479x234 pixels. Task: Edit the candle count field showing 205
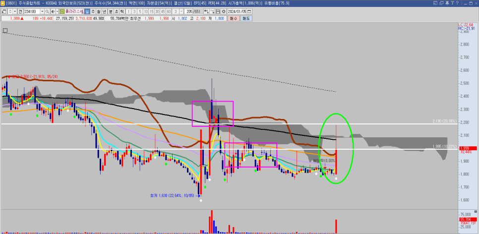tap(188, 11)
